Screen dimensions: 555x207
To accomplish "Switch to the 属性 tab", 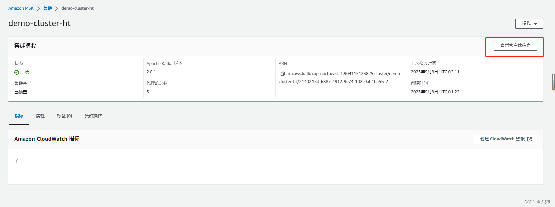I will 40,116.
